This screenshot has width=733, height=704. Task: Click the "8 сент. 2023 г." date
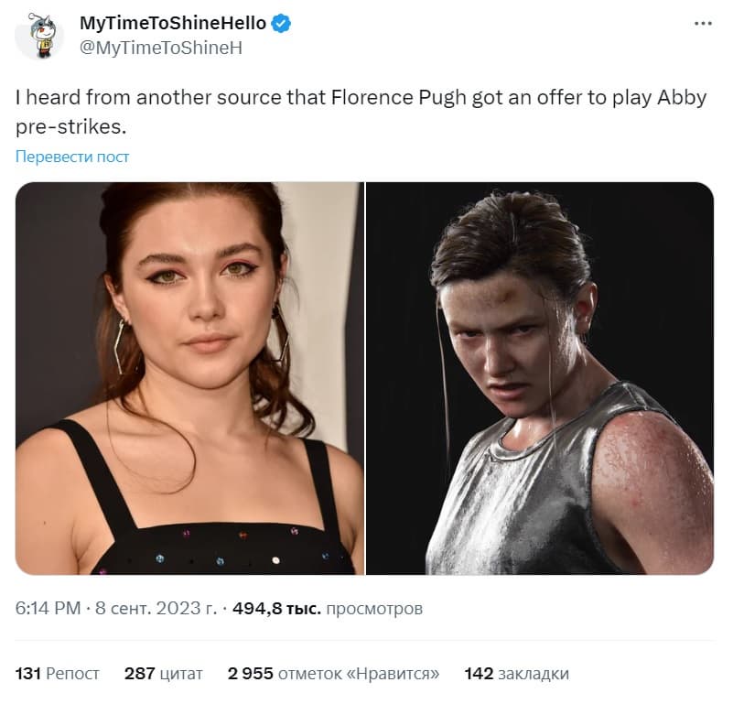pos(151,608)
